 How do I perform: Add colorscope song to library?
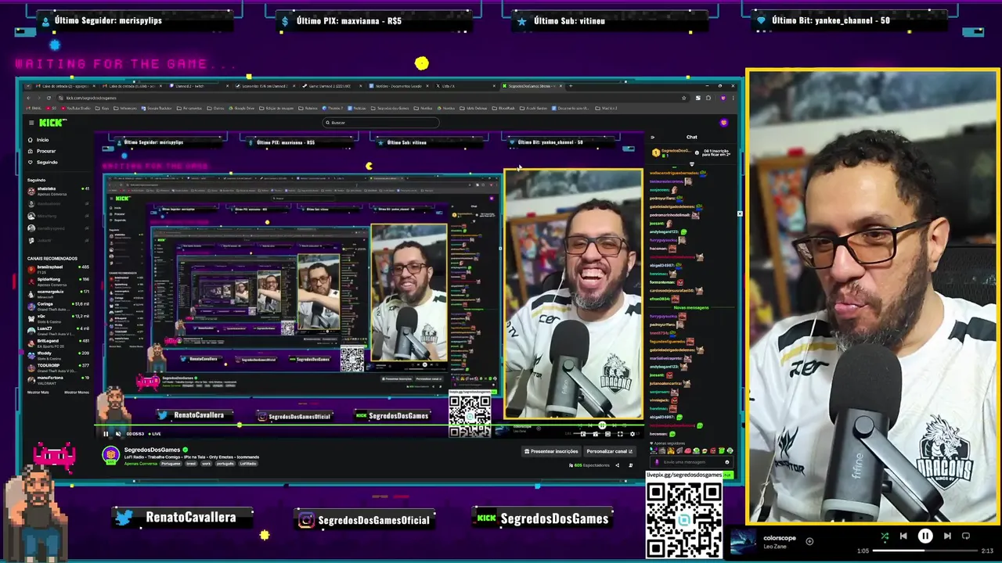click(809, 541)
